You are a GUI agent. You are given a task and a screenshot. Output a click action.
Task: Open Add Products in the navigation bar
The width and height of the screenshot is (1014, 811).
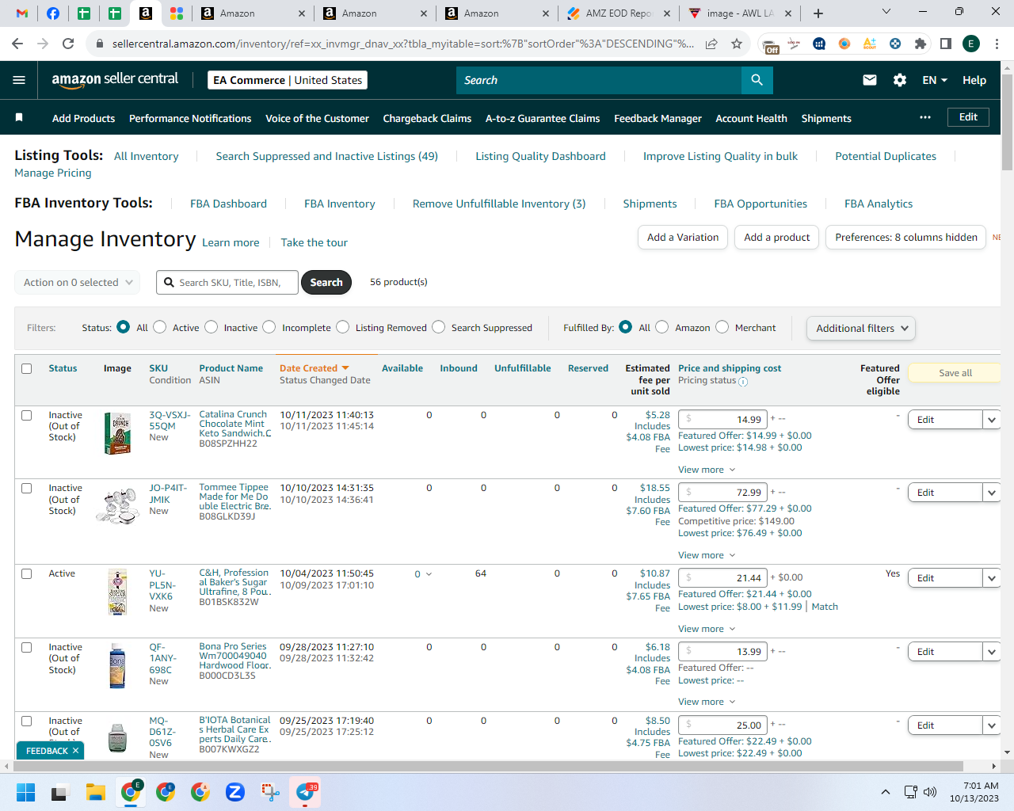click(x=83, y=118)
